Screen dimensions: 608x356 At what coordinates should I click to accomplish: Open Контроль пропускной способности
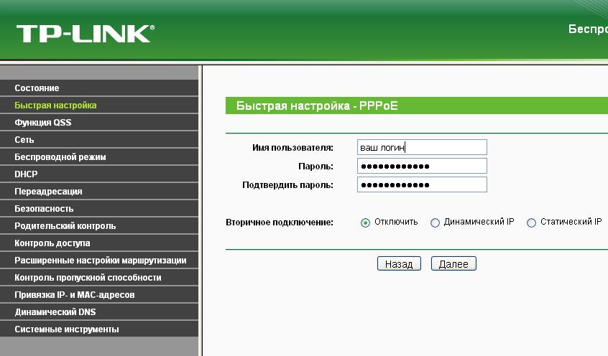coord(99,278)
